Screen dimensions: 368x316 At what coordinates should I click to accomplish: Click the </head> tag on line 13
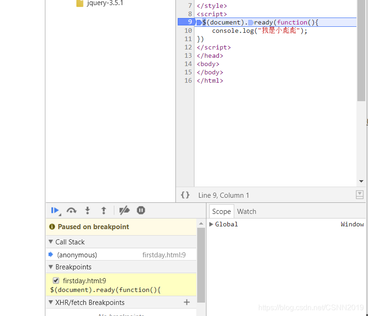pos(210,56)
